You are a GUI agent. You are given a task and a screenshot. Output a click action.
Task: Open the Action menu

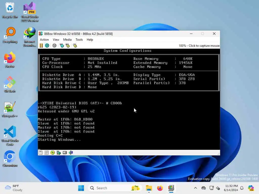44,40
